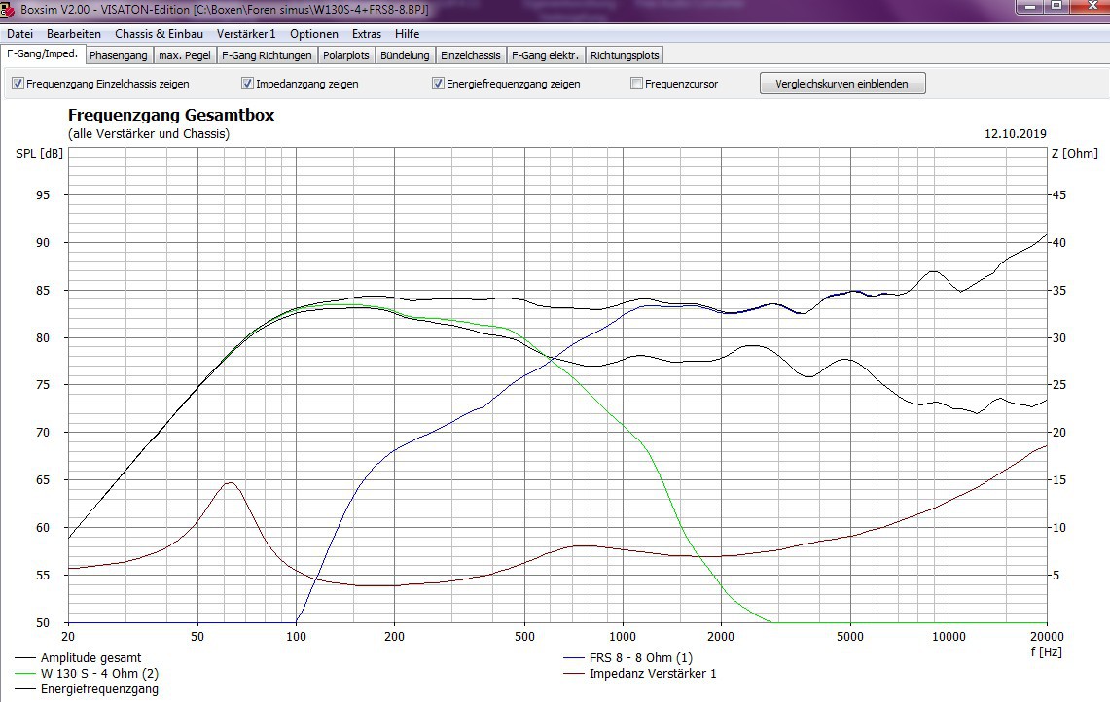Open the Chassis & Einbau menu
The image size is (1110, 702).
click(159, 33)
